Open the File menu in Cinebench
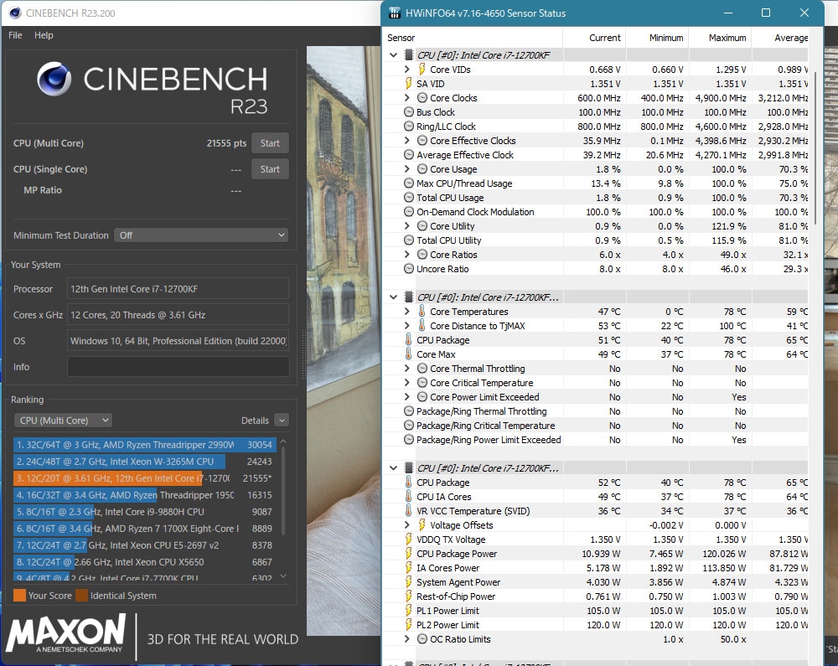 (15, 35)
